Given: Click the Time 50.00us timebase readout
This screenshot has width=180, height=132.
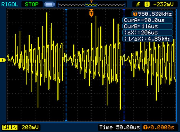Looking at the screenshot, I should pyautogui.click(x=120, y=127).
